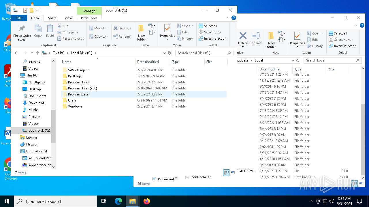This screenshot has height=207, width=369.
Task: Click Cut in the Clipboard group
Action: [x=63, y=26]
